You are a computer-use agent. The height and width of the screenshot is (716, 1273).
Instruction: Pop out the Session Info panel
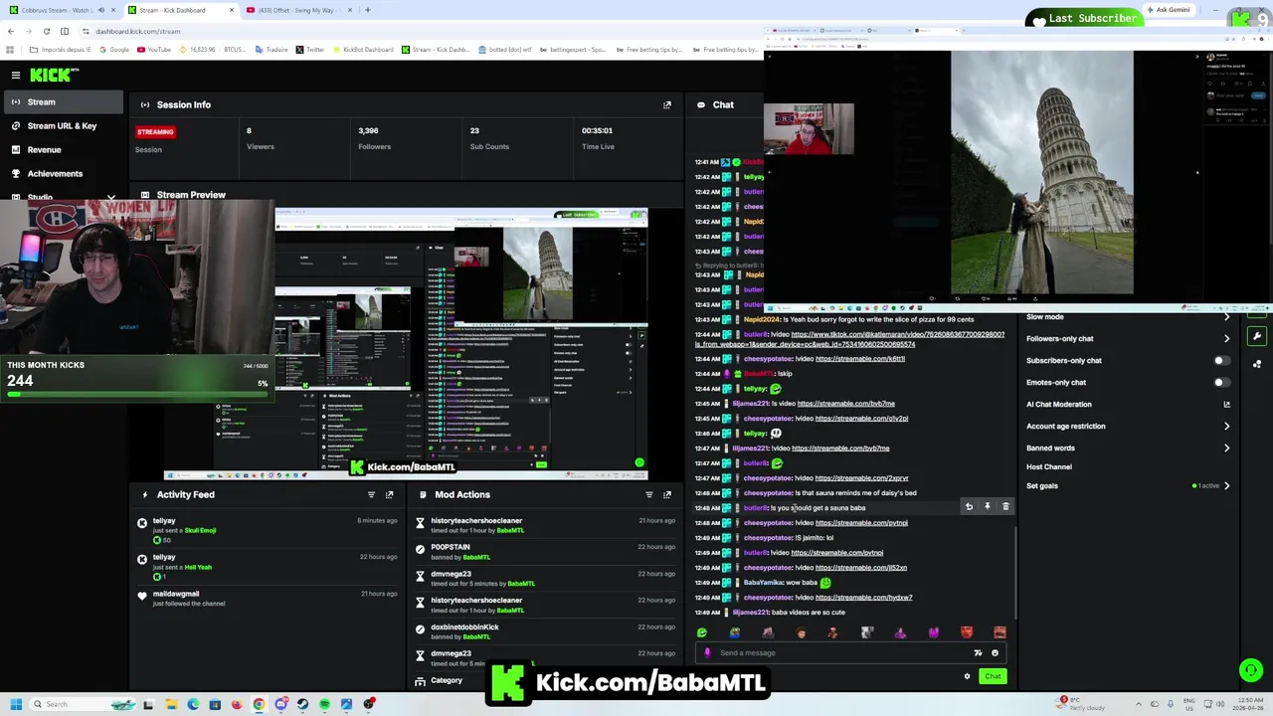click(x=667, y=104)
